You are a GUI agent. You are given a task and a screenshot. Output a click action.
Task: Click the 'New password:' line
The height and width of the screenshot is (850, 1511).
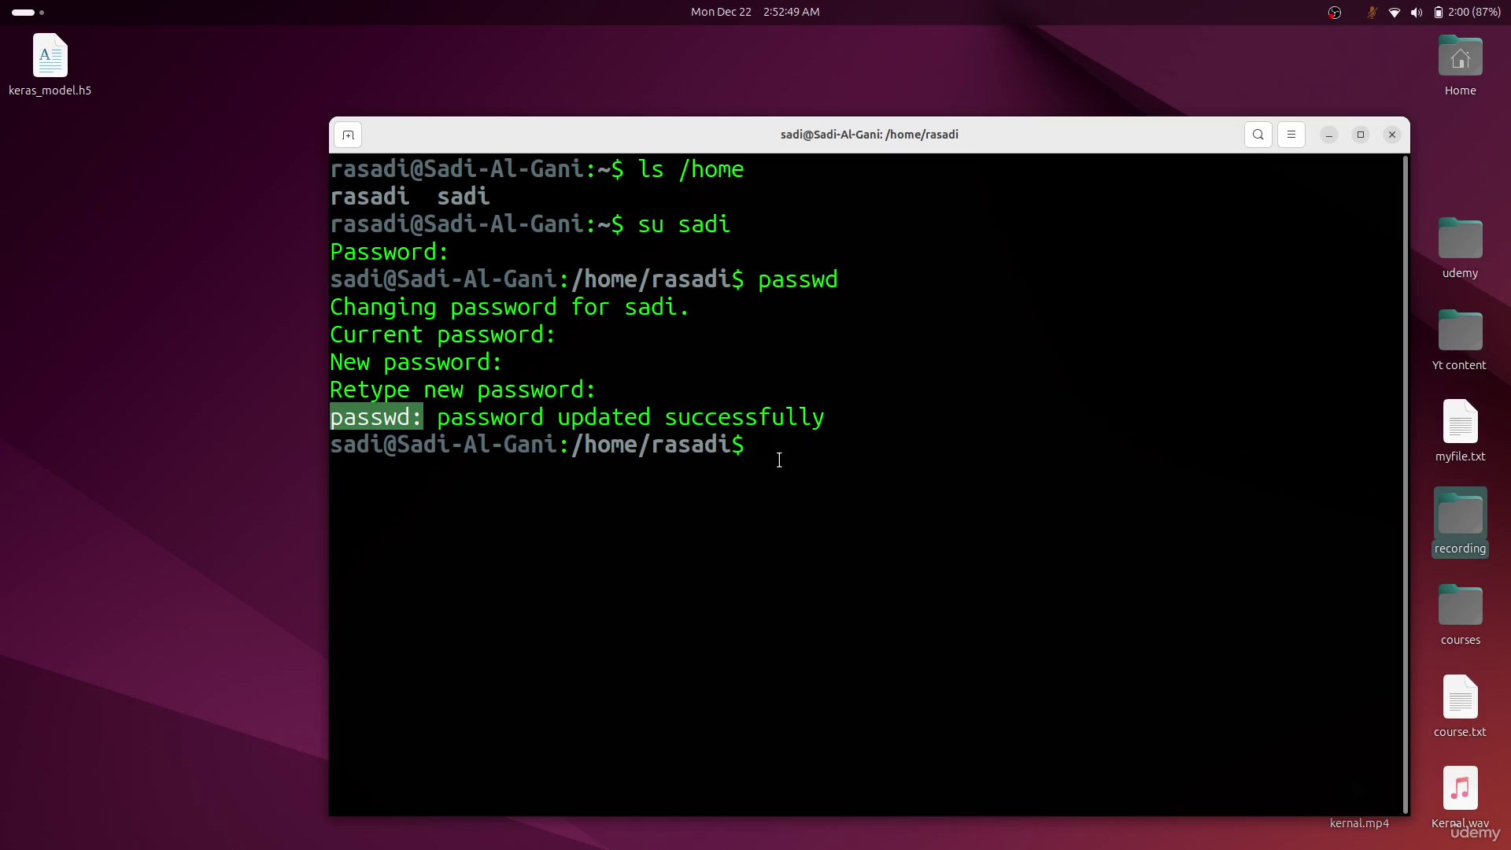pyautogui.click(x=416, y=362)
